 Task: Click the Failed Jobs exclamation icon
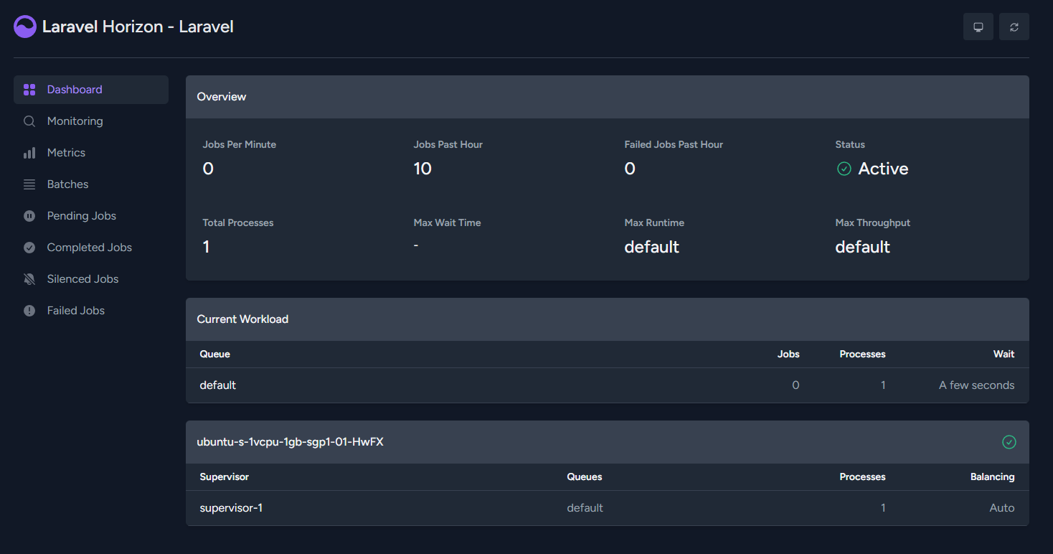click(x=29, y=311)
